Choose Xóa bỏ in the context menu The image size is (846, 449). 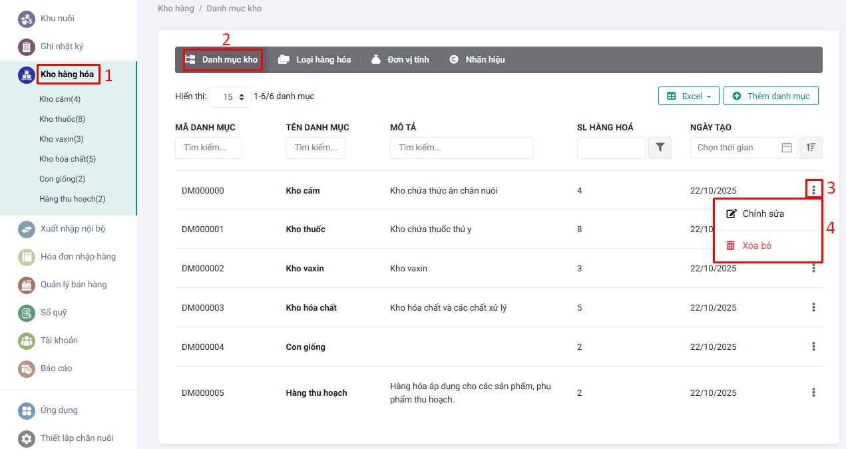click(756, 245)
